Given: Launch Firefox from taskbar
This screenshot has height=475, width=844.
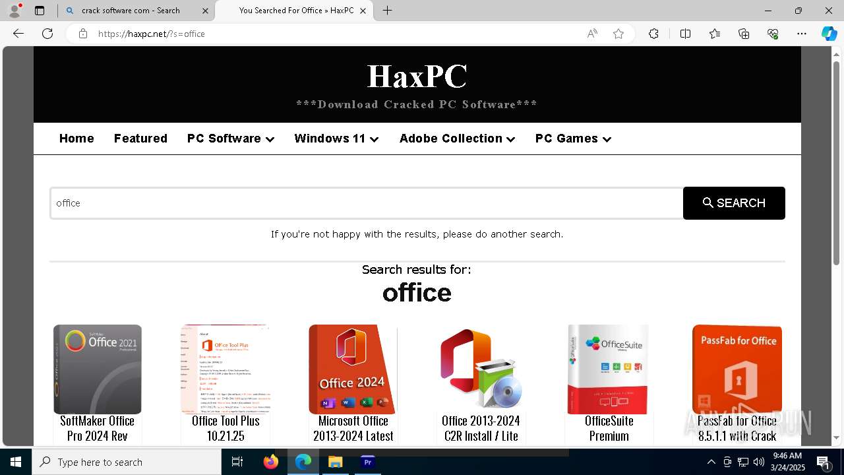Looking at the screenshot, I should pos(271,462).
